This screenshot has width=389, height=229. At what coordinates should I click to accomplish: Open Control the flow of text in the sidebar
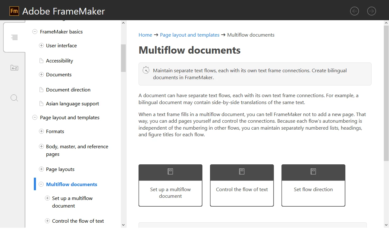pyautogui.click(x=78, y=221)
